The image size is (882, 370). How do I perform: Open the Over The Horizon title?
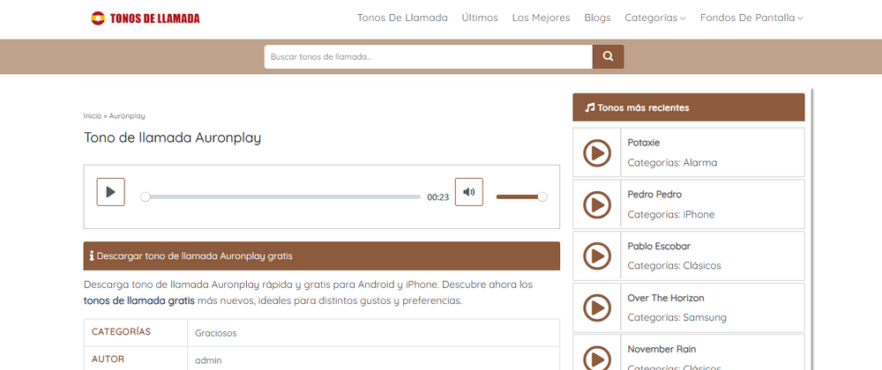tap(666, 298)
